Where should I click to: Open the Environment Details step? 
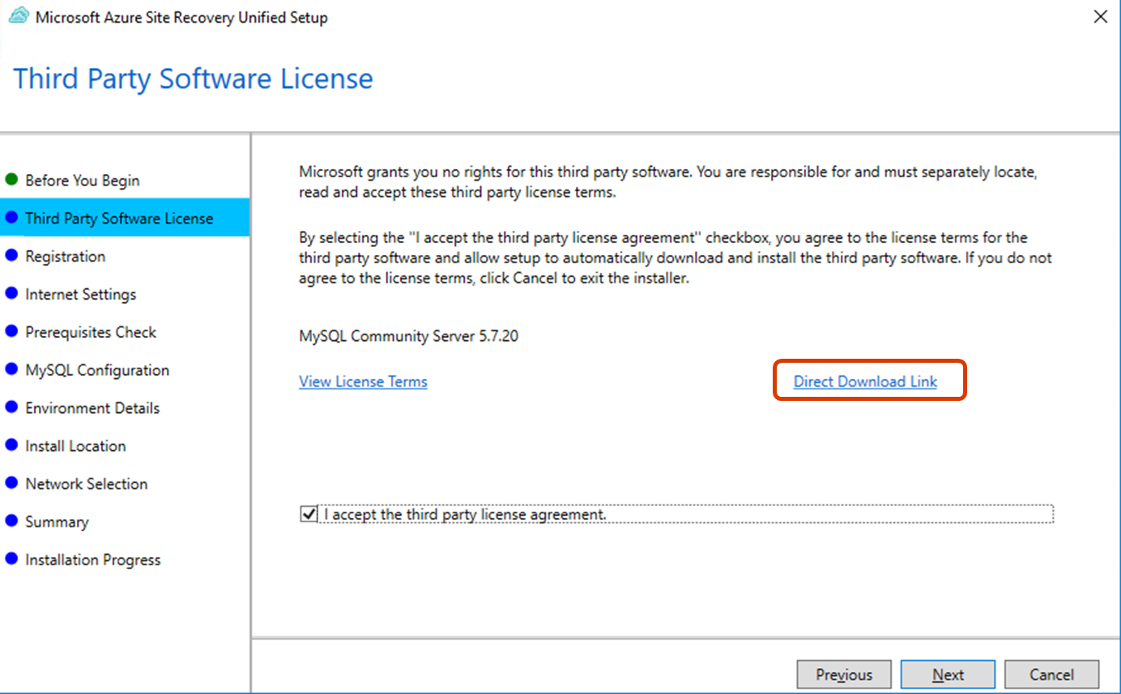[x=92, y=408]
